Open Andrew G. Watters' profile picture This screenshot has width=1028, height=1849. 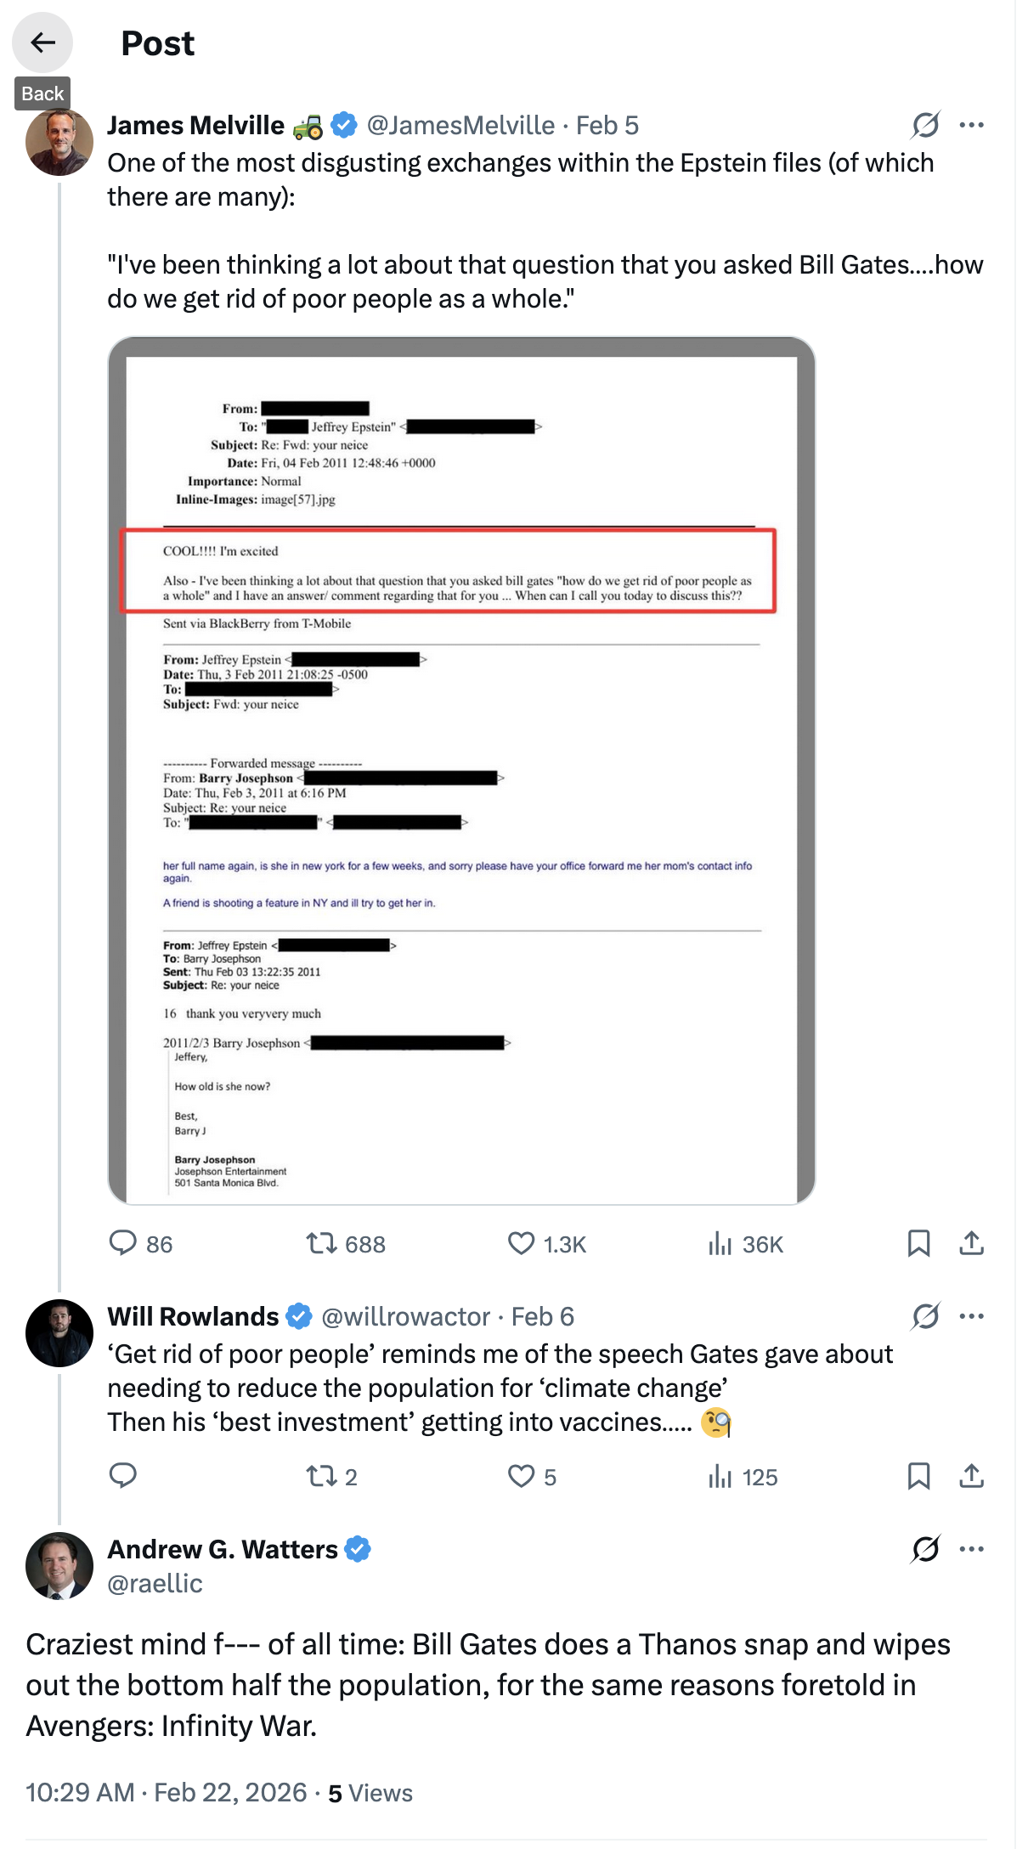point(59,1566)
